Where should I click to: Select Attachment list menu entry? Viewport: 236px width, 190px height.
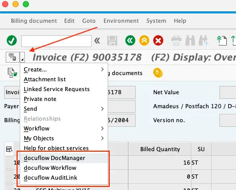click(64, 79)
